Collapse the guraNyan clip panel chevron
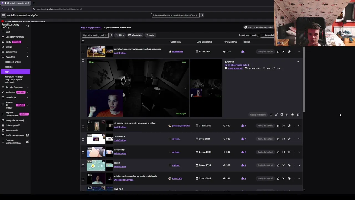This screenshot has height=200, width=355. [298, 62]
